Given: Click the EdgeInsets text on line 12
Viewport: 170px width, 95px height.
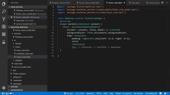Looking at the screenshot, I should coord(88,39).
